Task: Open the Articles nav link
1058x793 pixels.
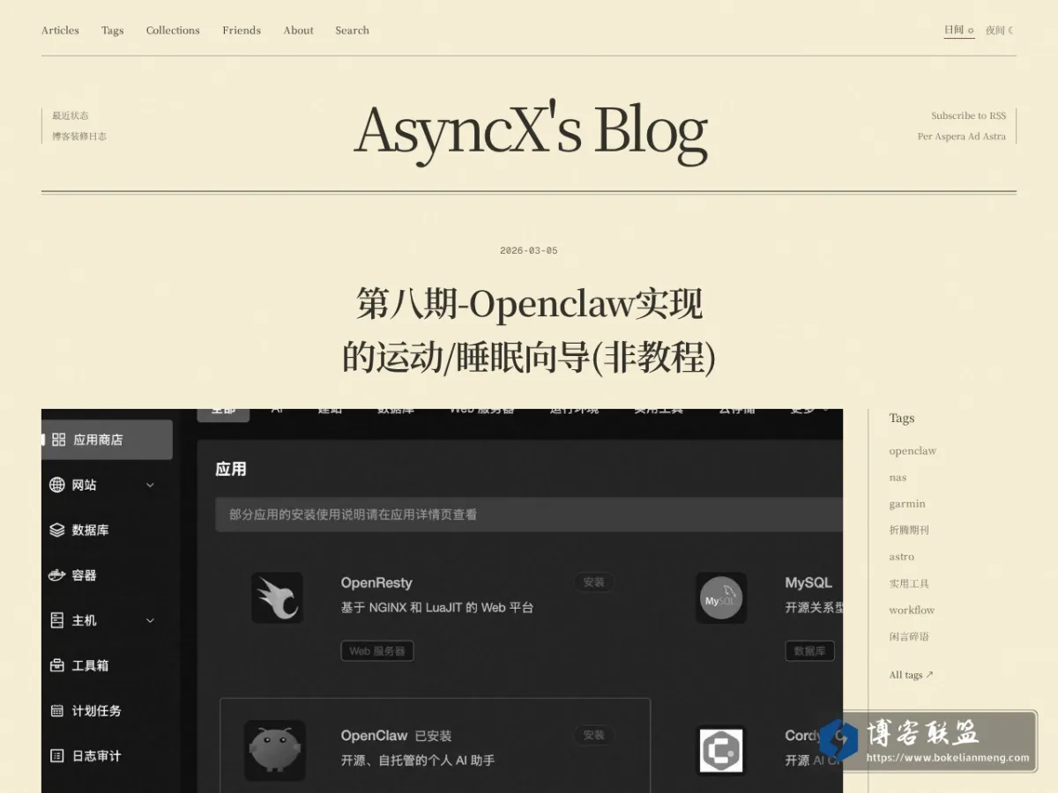Action: tap(60, 30)
